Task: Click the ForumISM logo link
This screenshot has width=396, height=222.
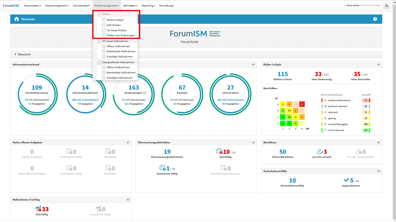Action: point(11,5)
